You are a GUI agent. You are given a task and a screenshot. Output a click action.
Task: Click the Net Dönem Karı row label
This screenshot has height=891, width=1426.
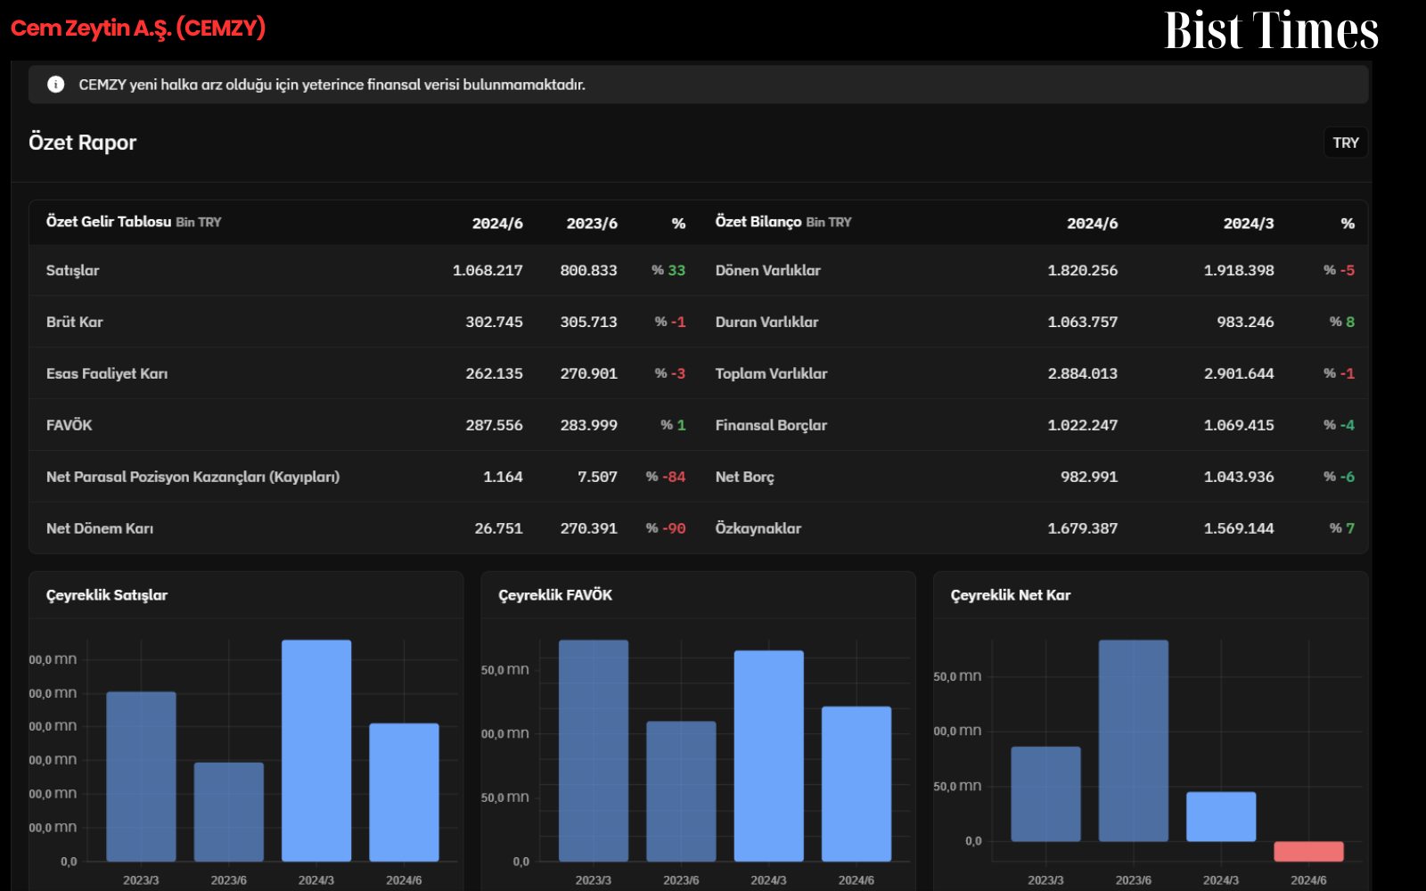tap(100, 529)
